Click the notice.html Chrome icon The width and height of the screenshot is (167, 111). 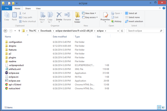[6, 88]
